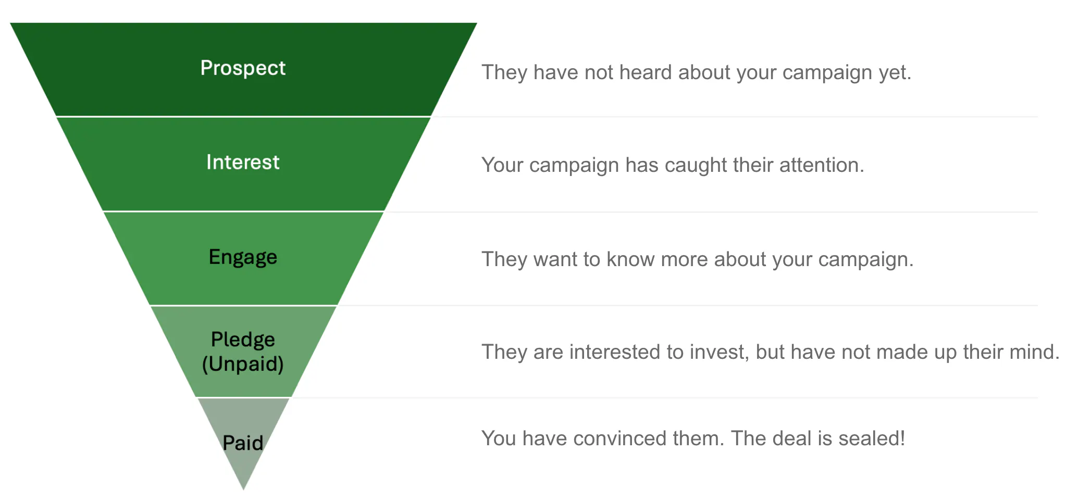Click divider line between Prospect and Interest rows
The width and height of the screenshot is (1091, 502).
[x=735, y=117]
